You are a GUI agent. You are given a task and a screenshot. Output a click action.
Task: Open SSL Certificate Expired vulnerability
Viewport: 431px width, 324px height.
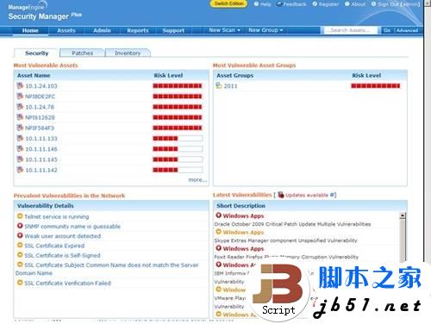tap(54, 246)
